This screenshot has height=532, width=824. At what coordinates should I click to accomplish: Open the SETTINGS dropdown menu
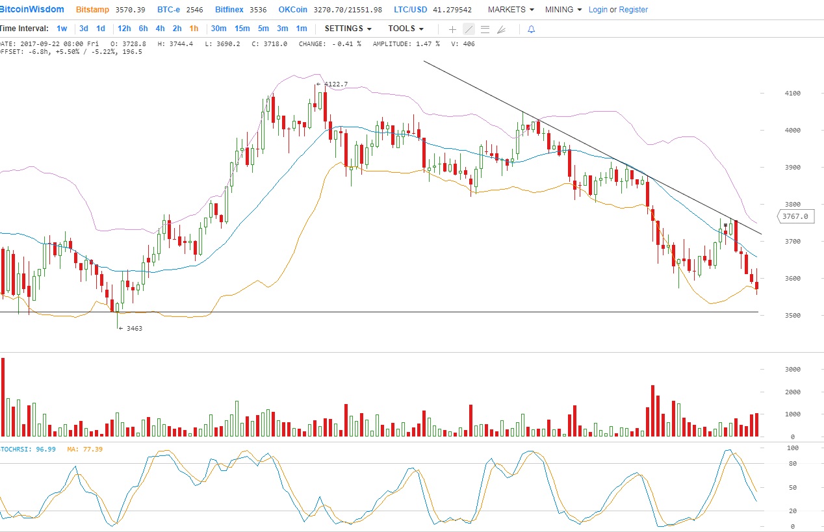[348, 29]
